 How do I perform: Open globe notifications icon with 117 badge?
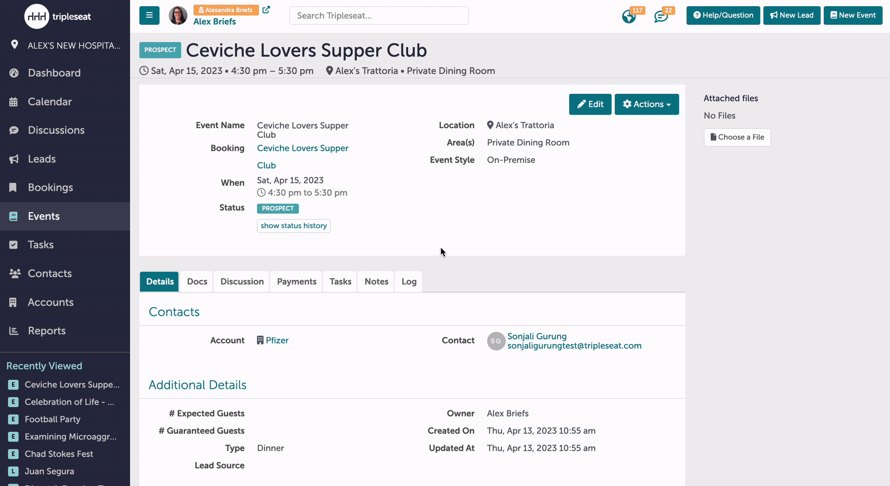point(629,16)
